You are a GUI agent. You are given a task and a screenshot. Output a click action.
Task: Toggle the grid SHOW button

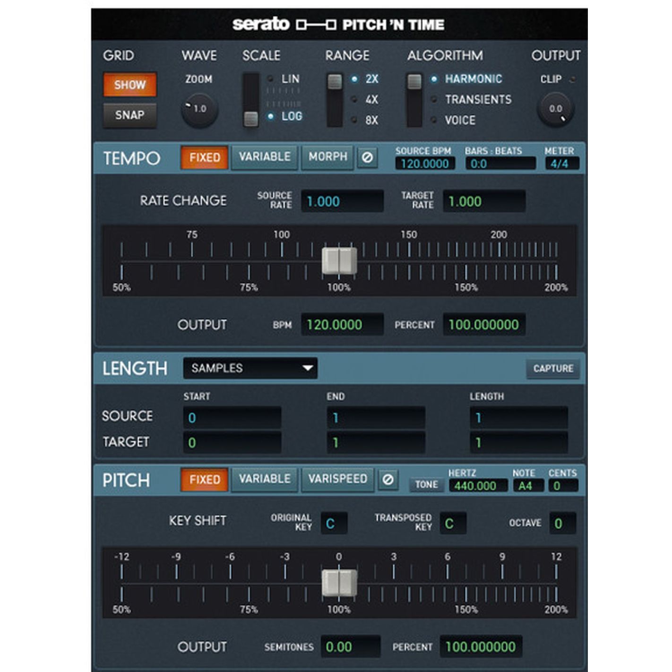(x=130, y=85)
